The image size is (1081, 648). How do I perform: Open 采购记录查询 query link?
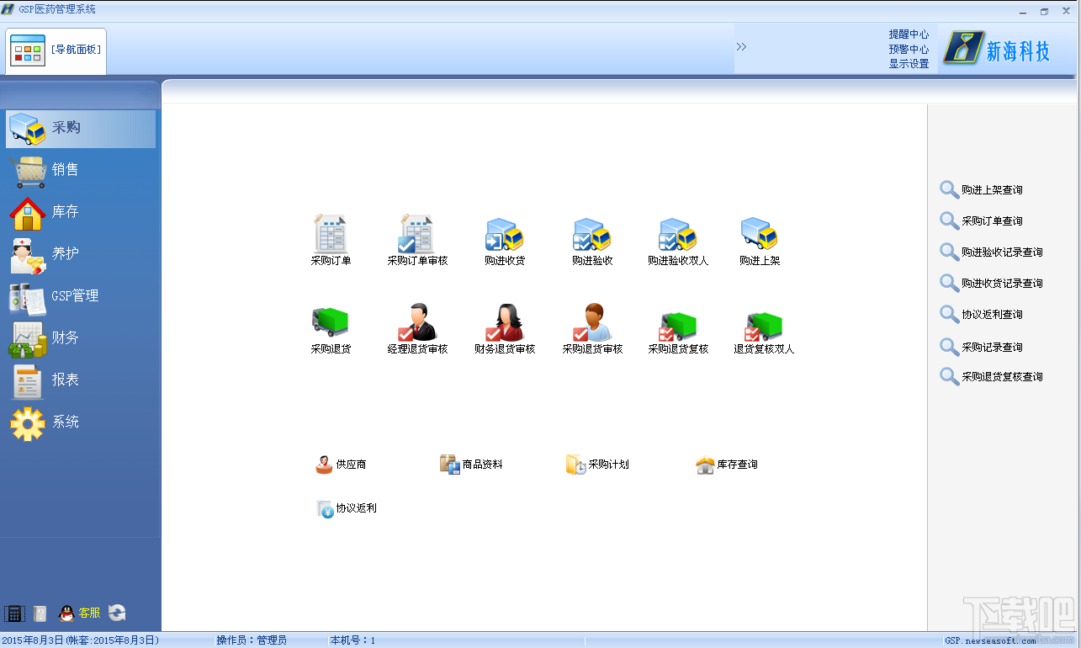[x=981, y=347]
